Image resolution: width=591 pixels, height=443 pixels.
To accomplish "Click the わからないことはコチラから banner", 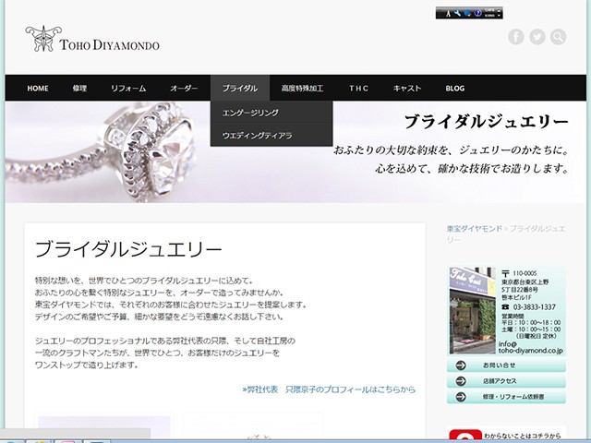I will coord(506,435).
